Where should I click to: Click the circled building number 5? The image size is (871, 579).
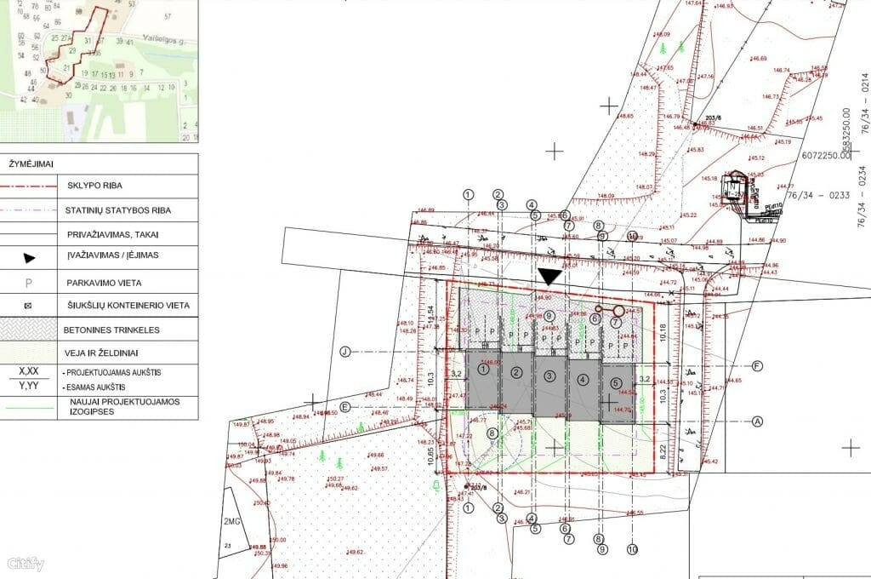click(616, 383)
